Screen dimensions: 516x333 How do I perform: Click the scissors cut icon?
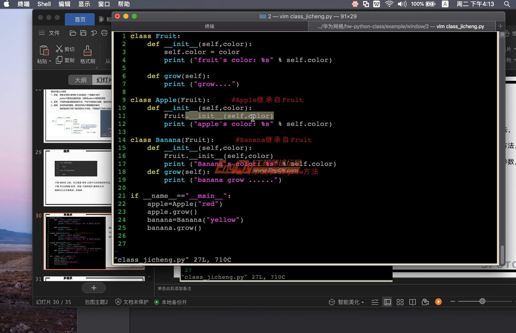(59, 49)
